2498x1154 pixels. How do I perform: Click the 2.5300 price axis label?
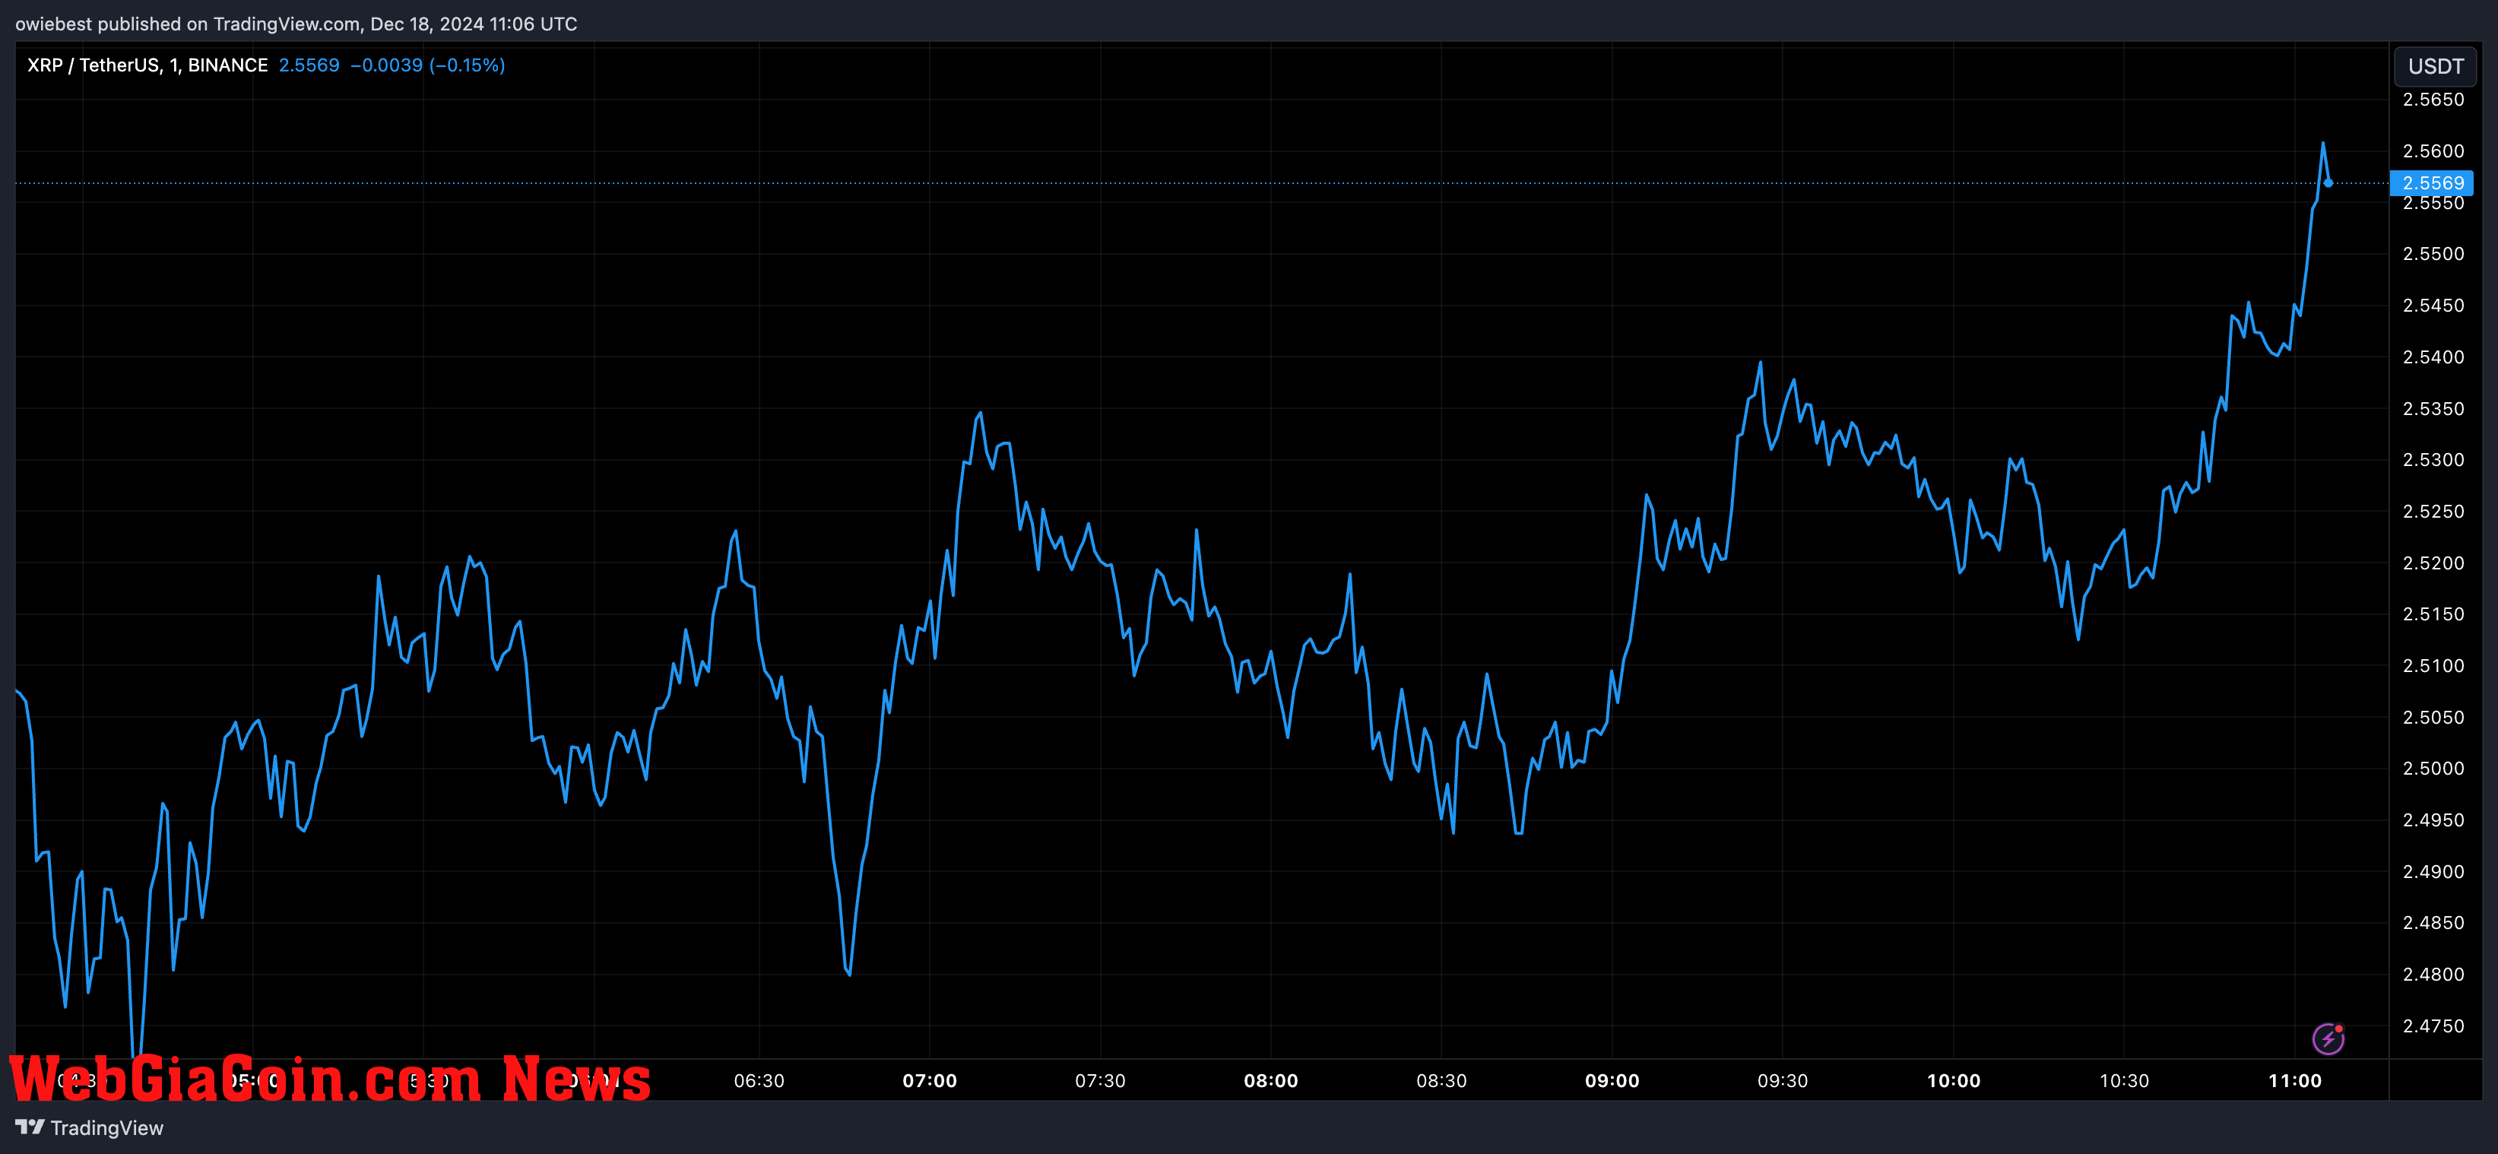tap(2433, 460)
